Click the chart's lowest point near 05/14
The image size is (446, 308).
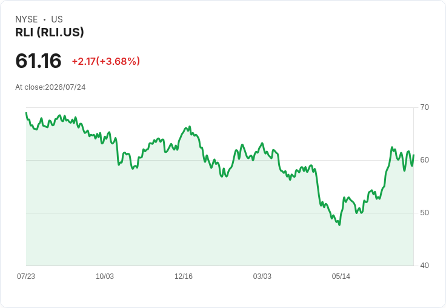tap(339, 225)
